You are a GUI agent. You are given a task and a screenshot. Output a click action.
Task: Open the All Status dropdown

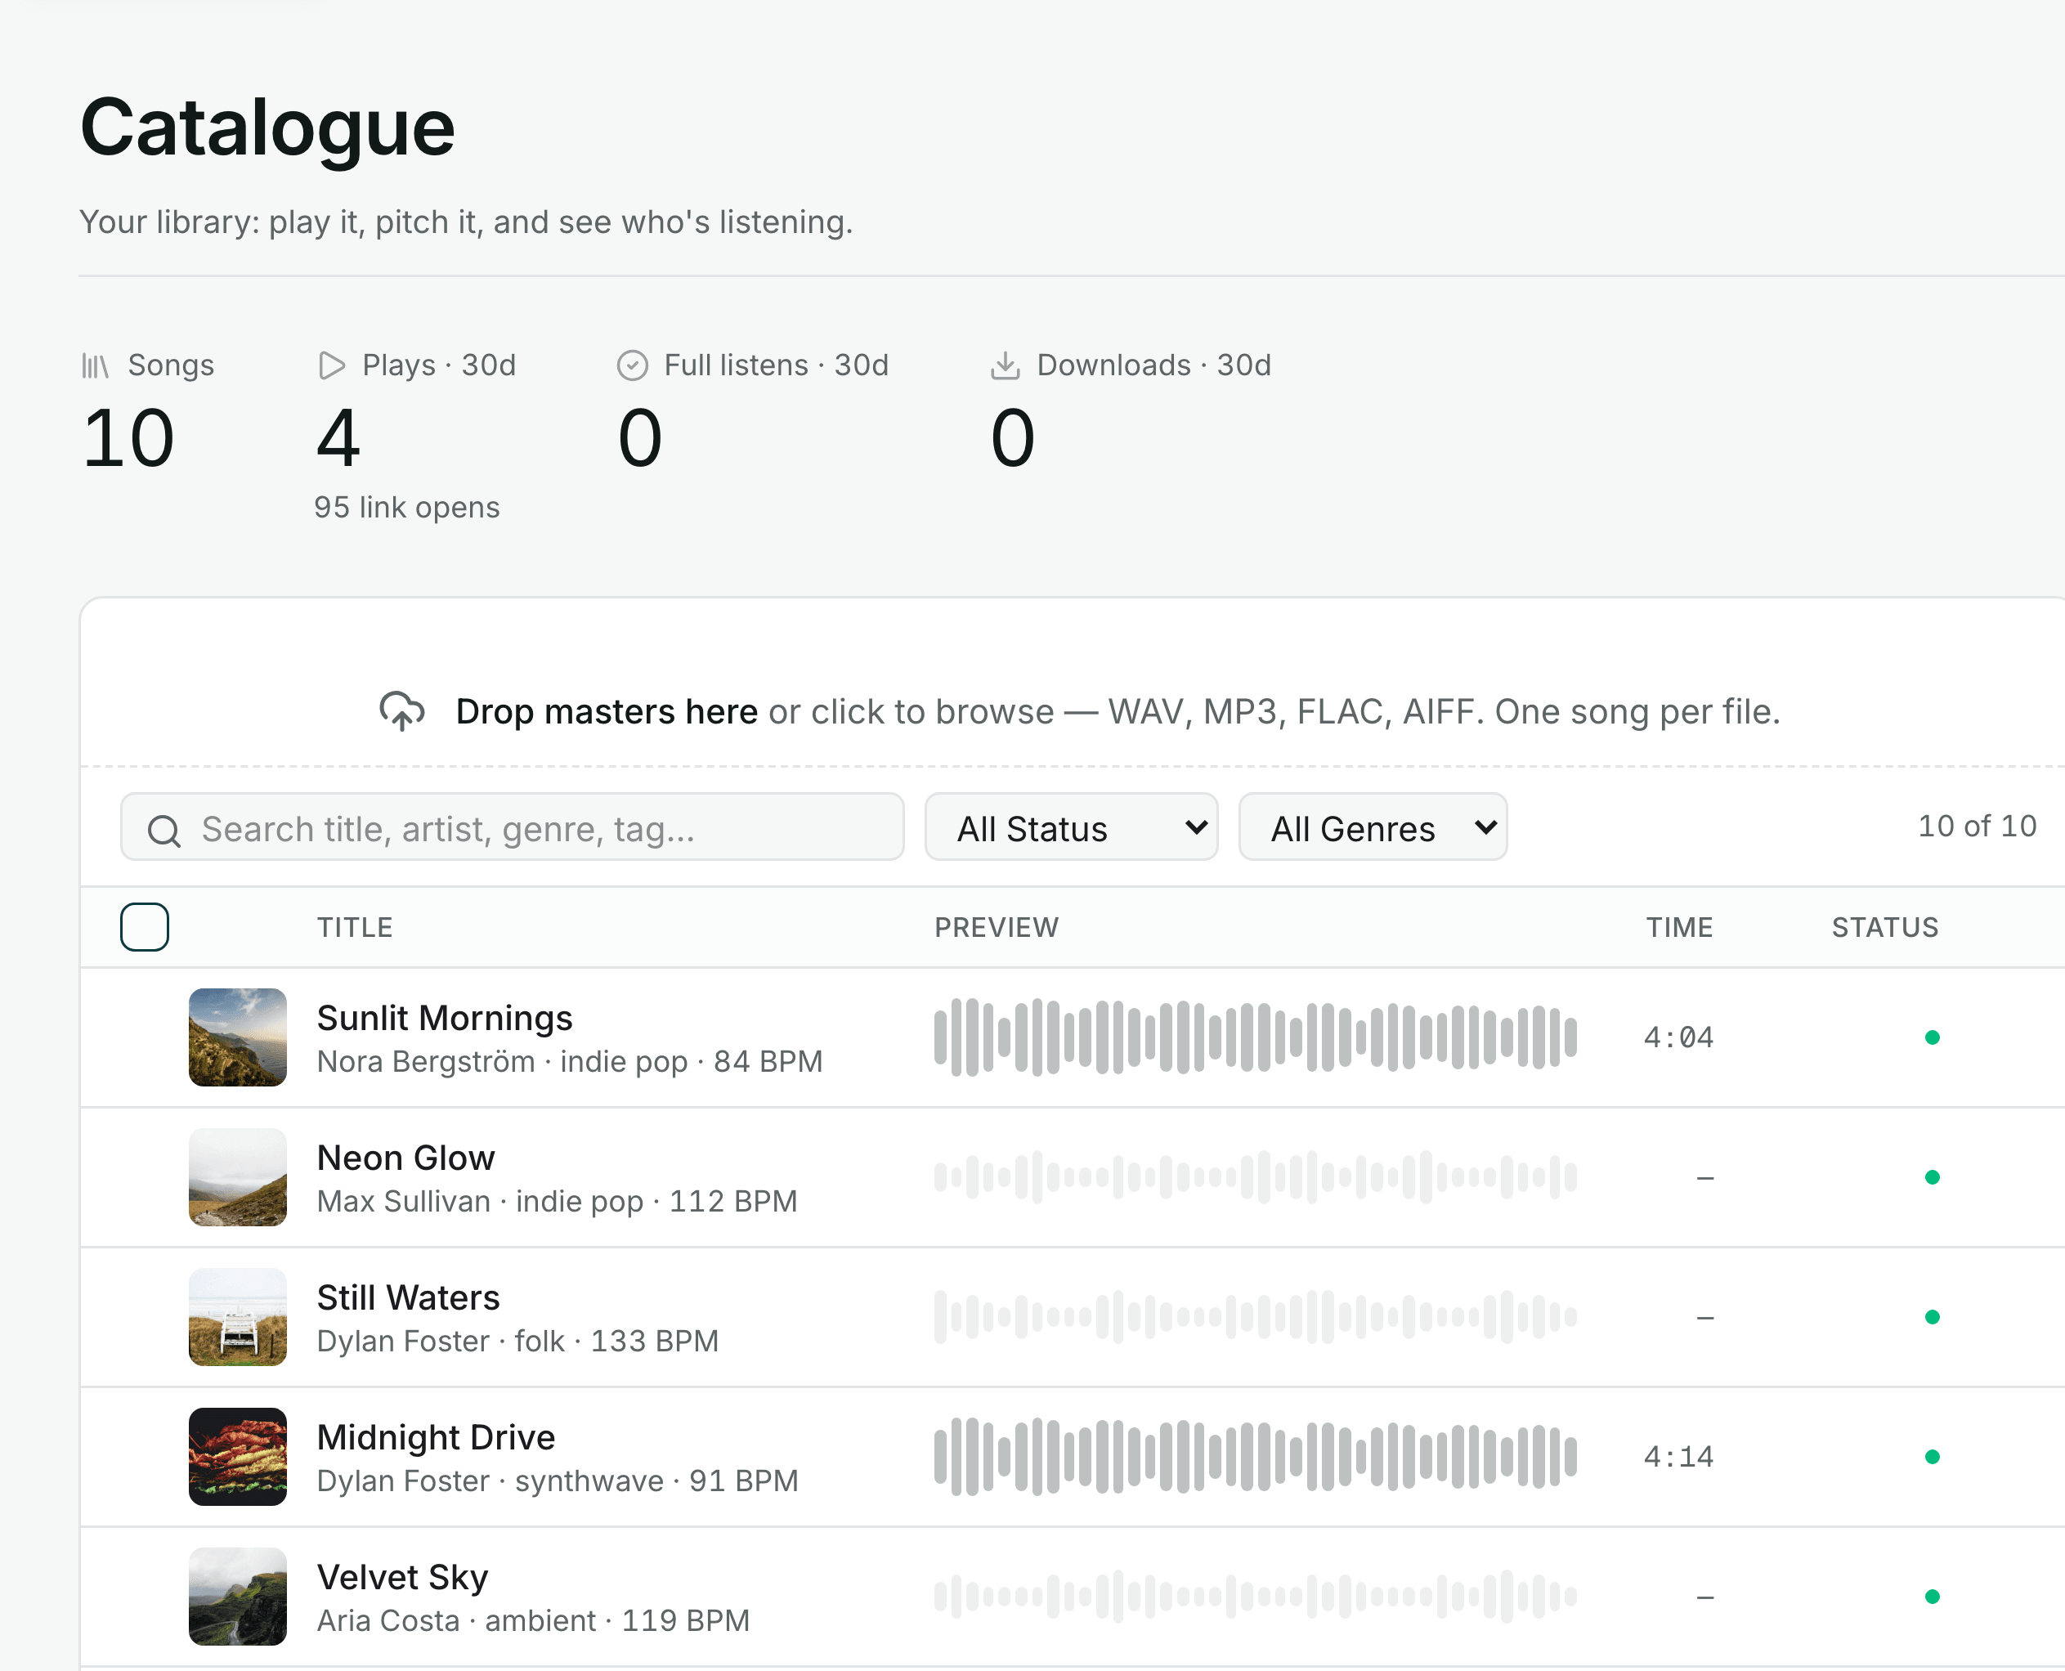(1072, 827)
